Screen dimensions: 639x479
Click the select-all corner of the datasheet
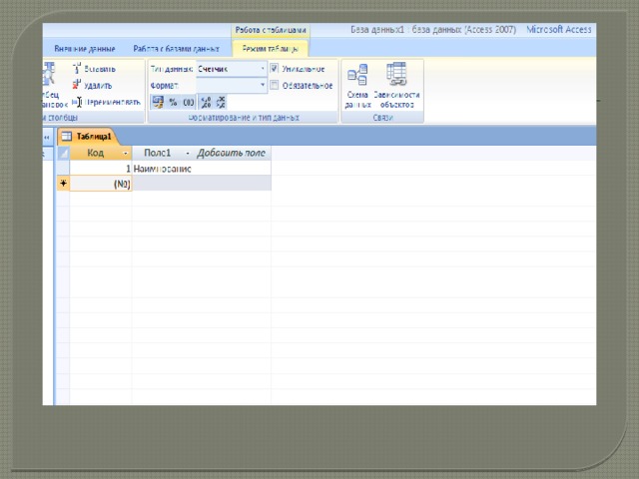63,153
